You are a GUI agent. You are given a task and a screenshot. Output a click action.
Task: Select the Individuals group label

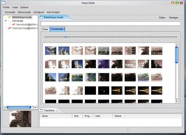pyautogui.click(x=18, y=21)
